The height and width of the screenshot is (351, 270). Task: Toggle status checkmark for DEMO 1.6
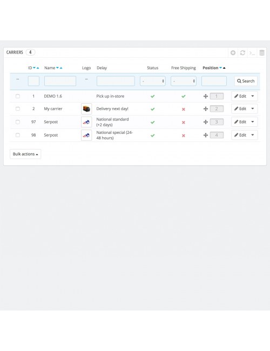point(153,96)
